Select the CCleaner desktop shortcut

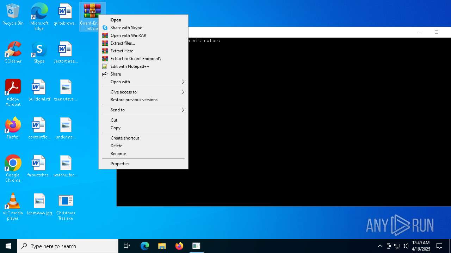point(13,53)
